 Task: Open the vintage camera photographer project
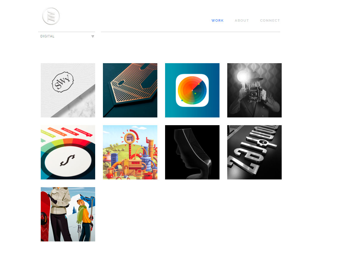coord(254,90)
